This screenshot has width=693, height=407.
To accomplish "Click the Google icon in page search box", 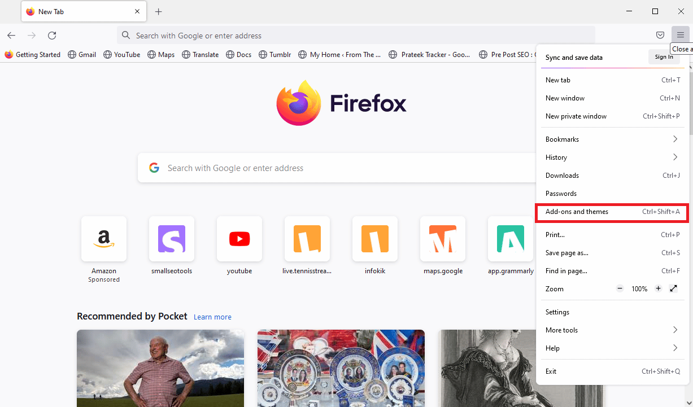I will pos(154,168).
